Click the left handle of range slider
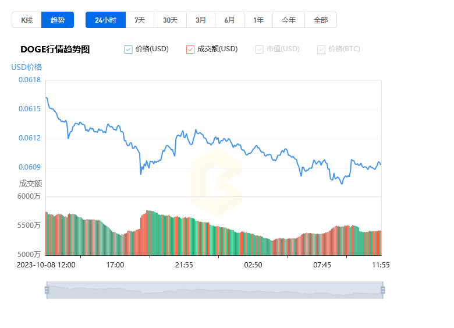 47,290
